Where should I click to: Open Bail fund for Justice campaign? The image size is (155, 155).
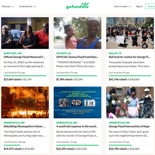(130, 57)
